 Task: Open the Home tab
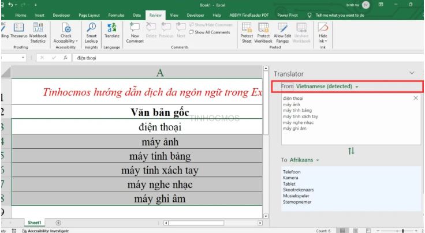(x=21, y=15)
